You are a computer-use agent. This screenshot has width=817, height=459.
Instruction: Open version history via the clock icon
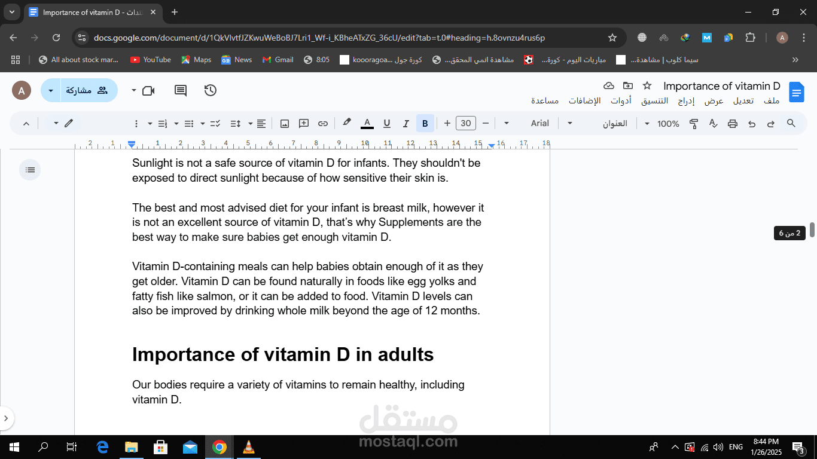pos(210,91)
